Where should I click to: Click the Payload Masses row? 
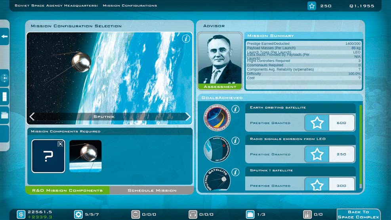303,48
